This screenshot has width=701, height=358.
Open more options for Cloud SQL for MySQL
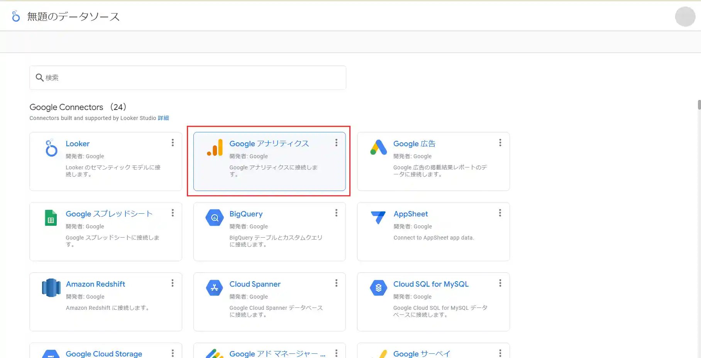pyautogui.click(x=500, y=283)
